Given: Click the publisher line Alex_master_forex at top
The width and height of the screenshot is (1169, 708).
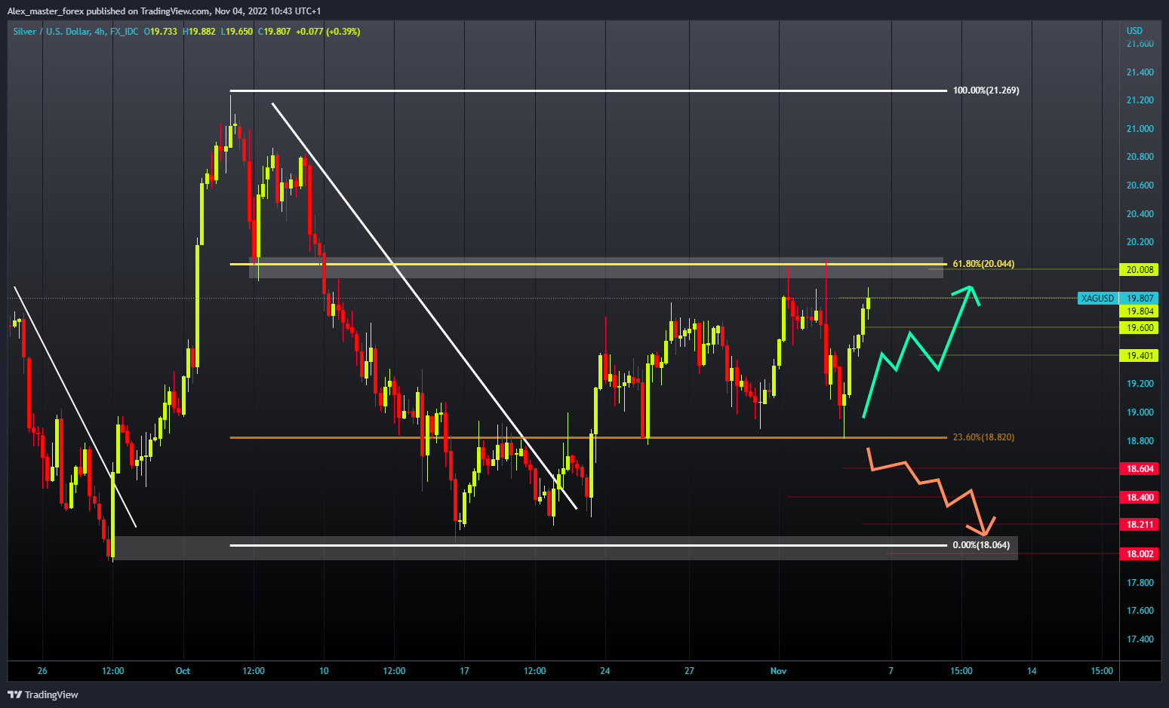Looking at the screenshot, I should point(164,11).
